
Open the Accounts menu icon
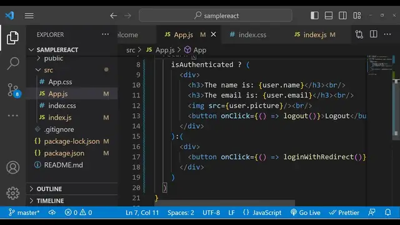pos(12,167)
